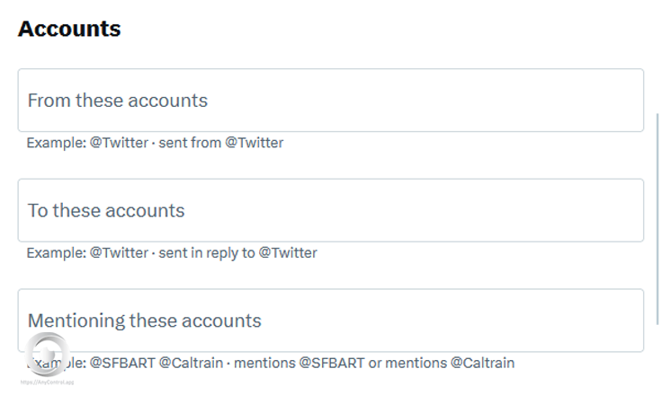This screenshot has width=662, height=395.
Task: Click "Example: @Twitter" below From field
Action: 87,143
